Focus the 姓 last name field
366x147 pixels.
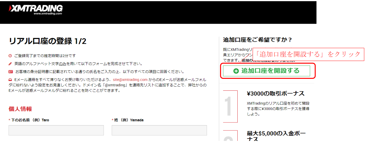[x=159, y=130]
